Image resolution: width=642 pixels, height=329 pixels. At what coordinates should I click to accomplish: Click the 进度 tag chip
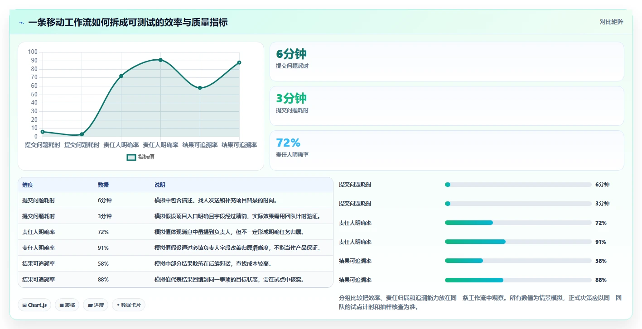(96, 305)
